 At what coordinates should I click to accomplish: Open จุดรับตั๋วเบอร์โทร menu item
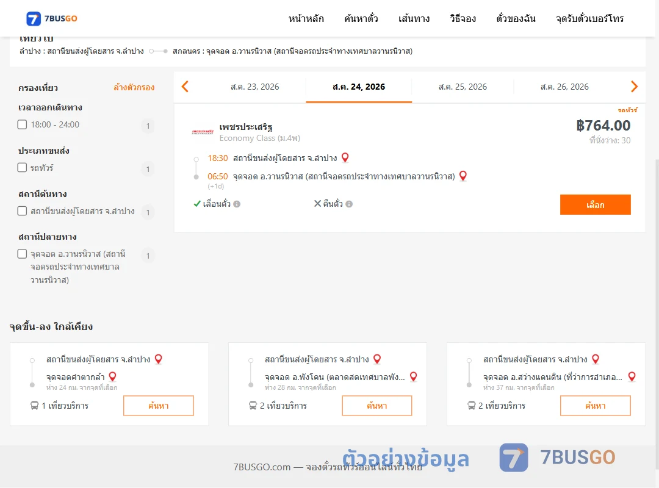coord(589,18)
